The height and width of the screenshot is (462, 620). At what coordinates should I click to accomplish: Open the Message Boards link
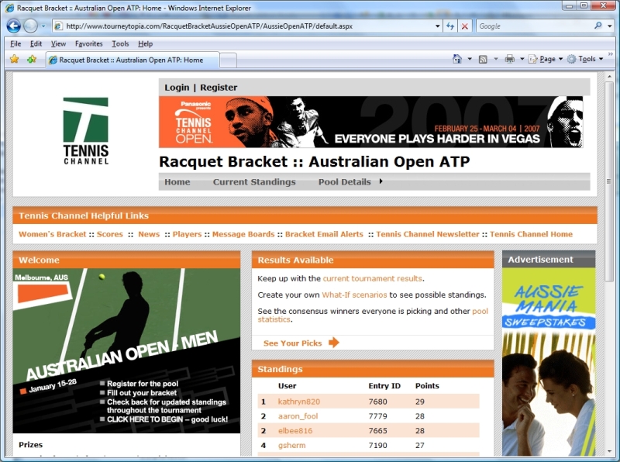coord(243,234)
